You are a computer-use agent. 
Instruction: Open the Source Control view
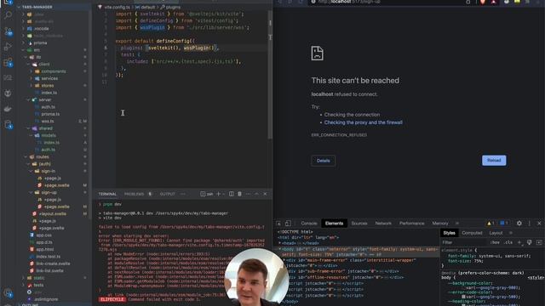pos(8,31)
